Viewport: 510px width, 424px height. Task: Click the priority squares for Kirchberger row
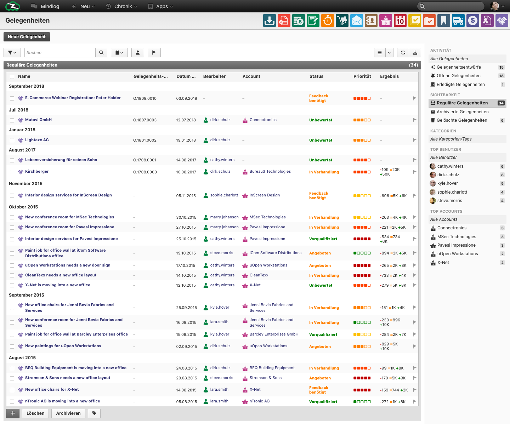(362, 172)
